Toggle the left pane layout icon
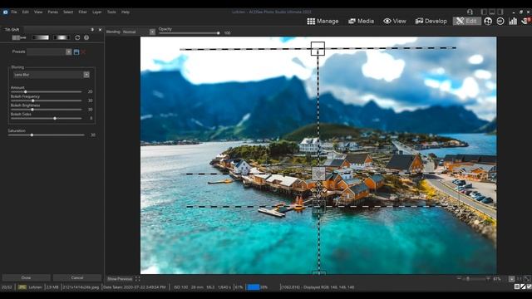Image resolution: width=532 pixels, height=299 pixels. pos(484,12)
